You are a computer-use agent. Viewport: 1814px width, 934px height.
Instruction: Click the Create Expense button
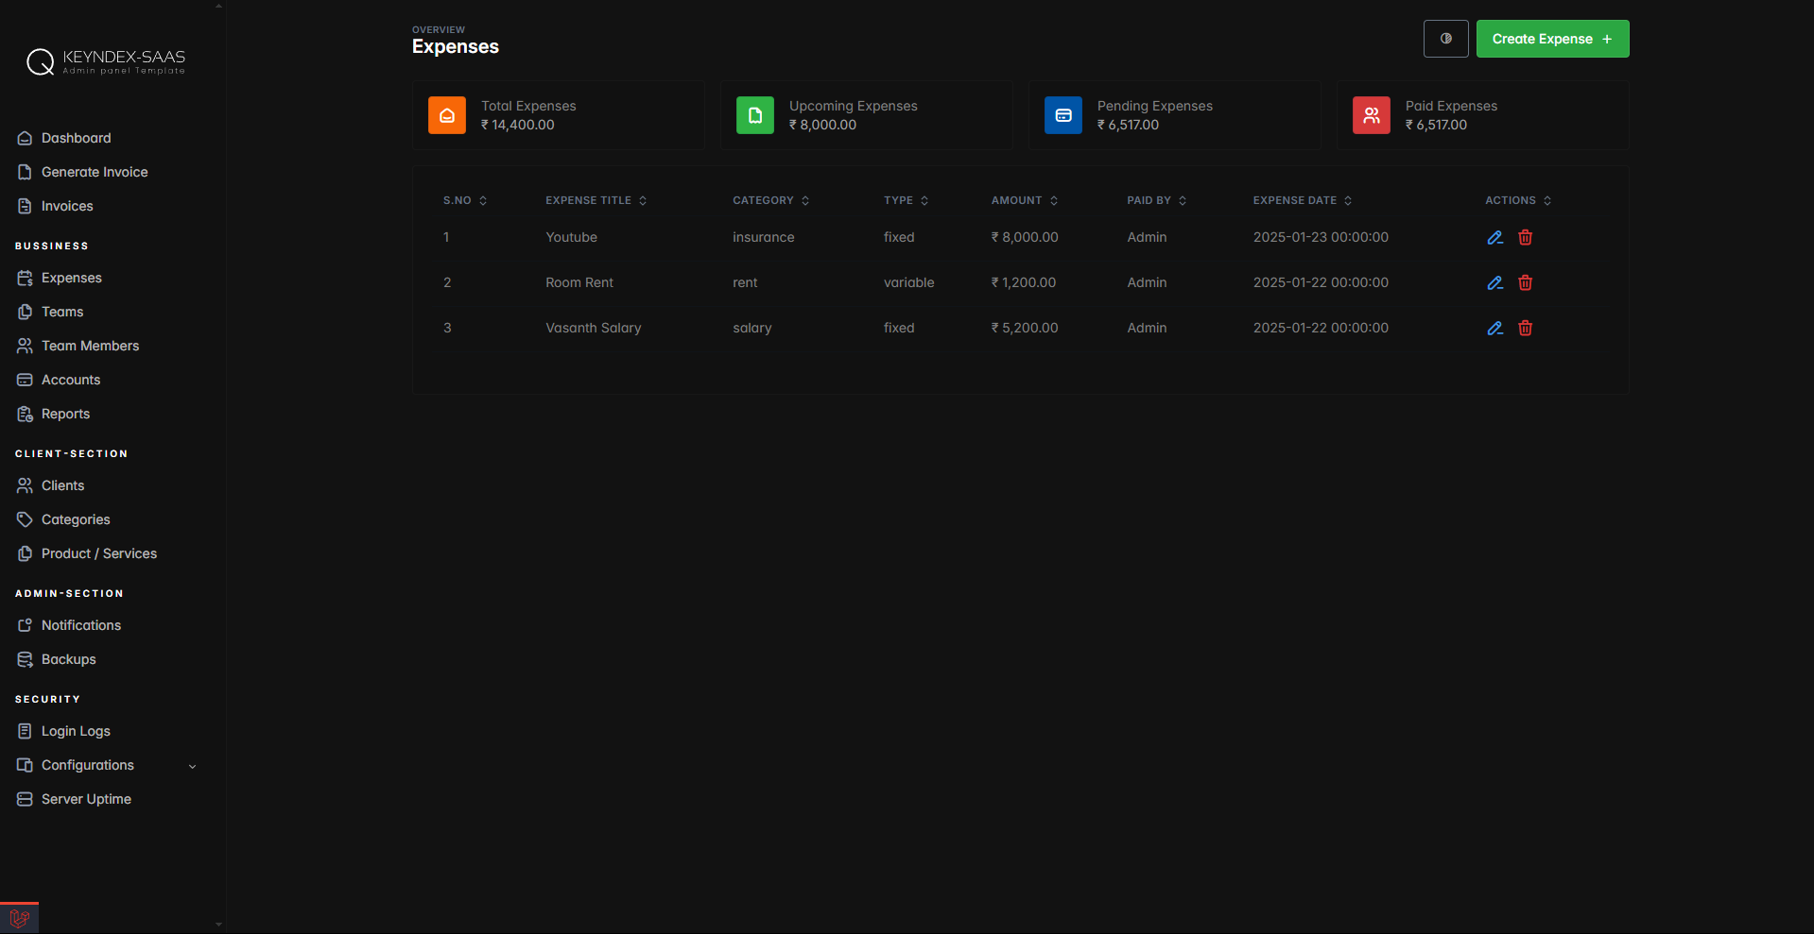[x=1552, y=39]
